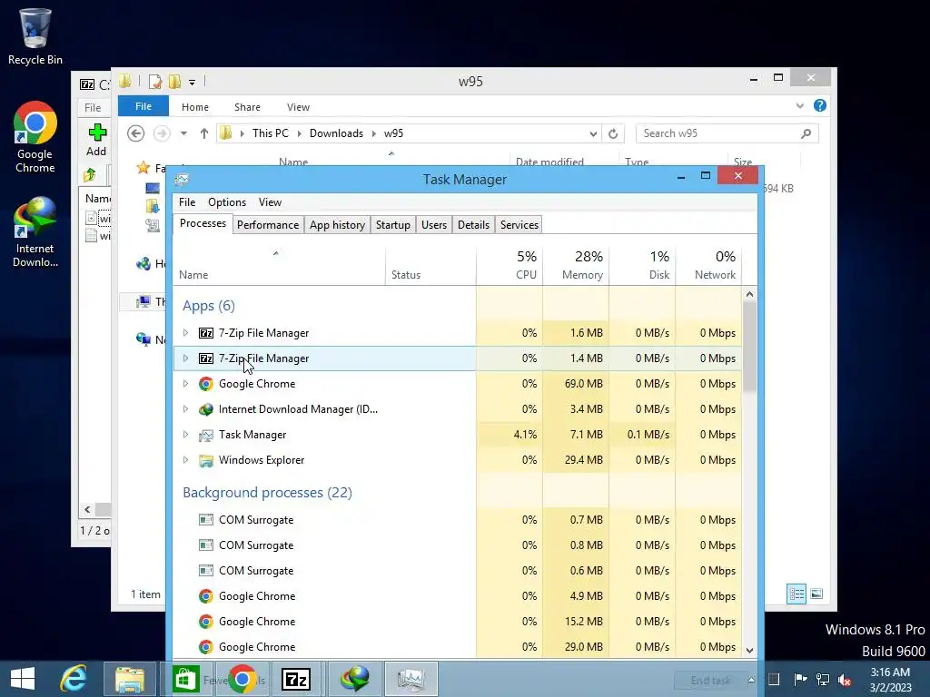Expand the Explorer ribbon chevron

click(799, 106)
